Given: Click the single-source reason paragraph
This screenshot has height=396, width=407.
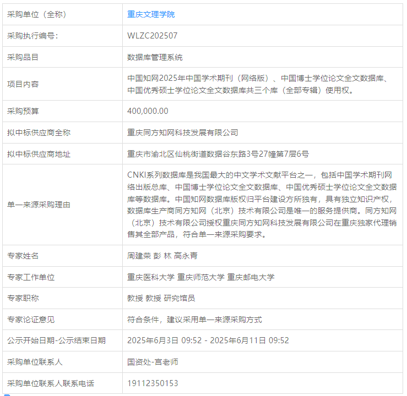Looking at the screenshot, I should 262,205.
